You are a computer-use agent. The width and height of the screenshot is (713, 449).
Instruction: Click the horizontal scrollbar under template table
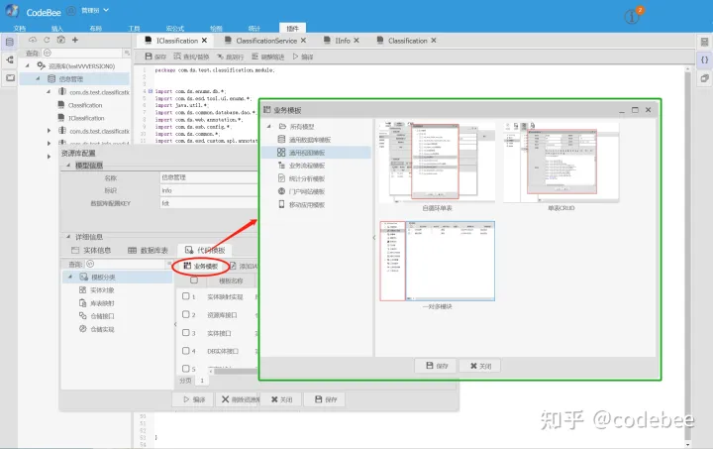[235, 372]
